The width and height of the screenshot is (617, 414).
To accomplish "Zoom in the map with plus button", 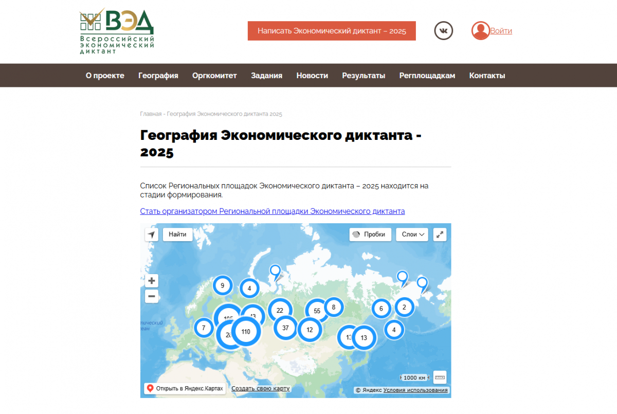I will click(152, 281).
